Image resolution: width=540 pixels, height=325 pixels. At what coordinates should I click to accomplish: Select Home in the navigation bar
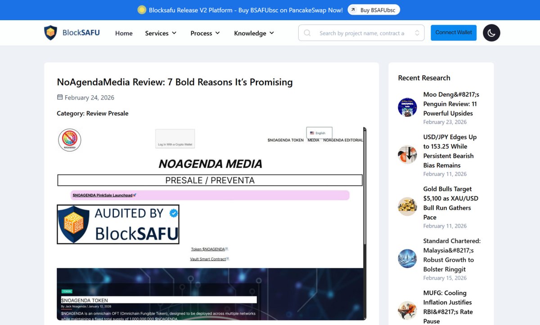click(x=124, y=33)
